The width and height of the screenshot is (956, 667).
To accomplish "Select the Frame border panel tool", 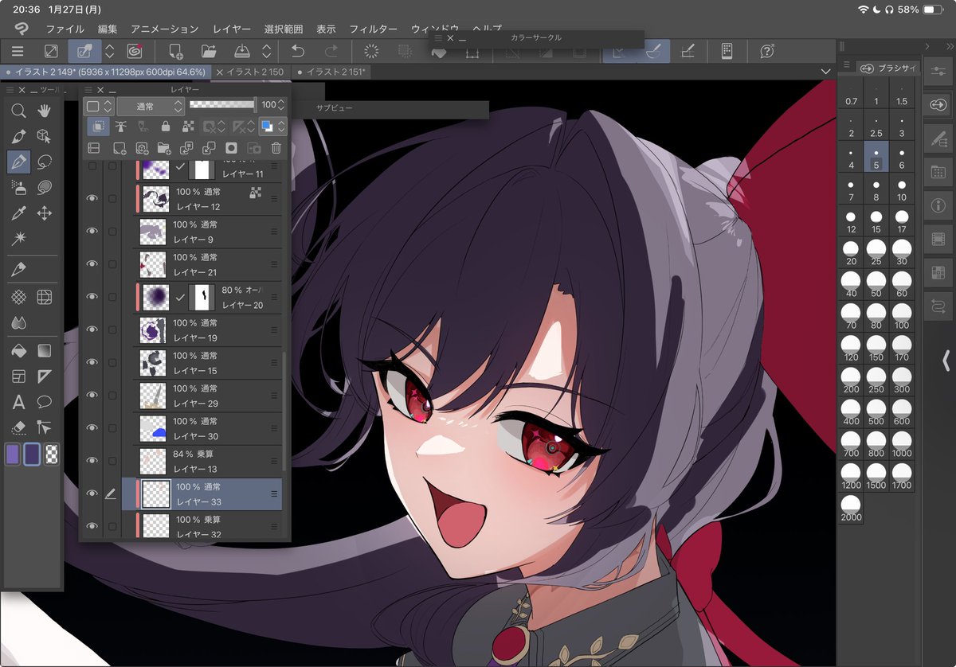I will point(19,376).
